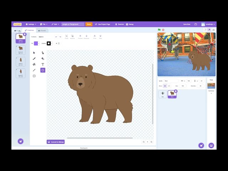The image size is (228, 171).
Task: Delete the selected bear costume via trash icon
Action: pos(25,34)
